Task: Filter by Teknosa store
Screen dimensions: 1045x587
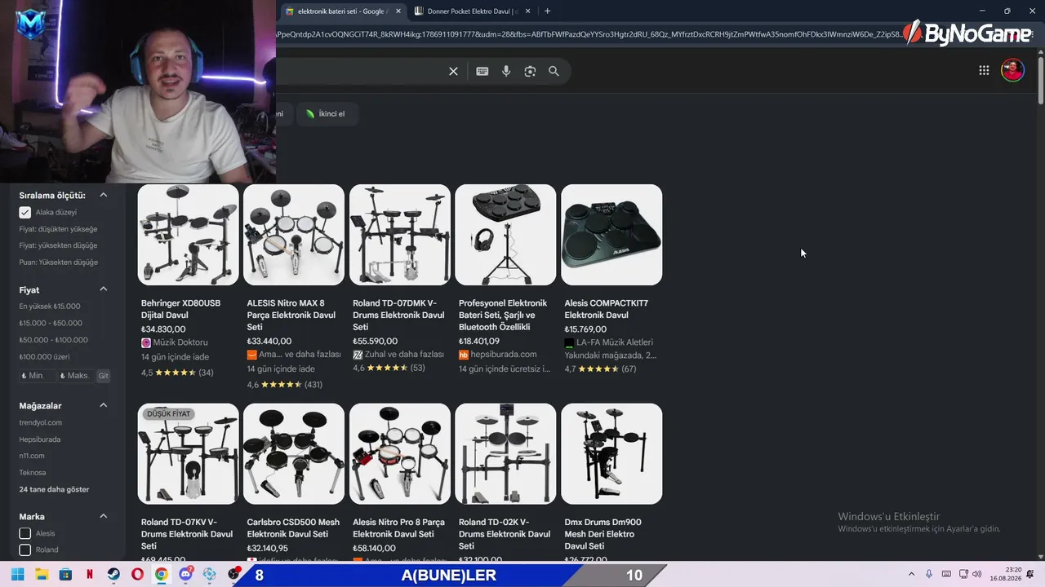Action: point(33,473)
